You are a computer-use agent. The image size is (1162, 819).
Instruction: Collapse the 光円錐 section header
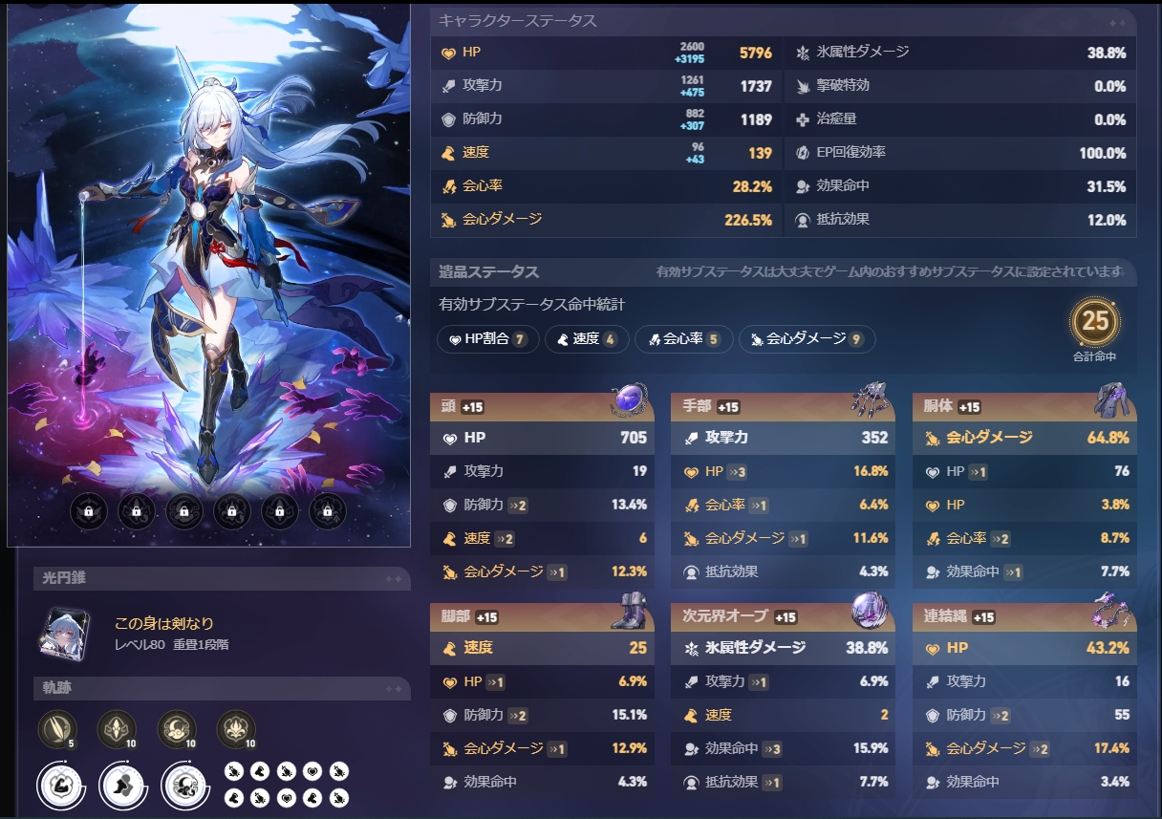[222, 578]
